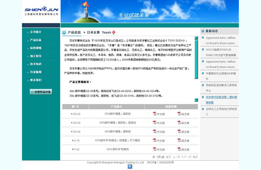Click bullet icon beside 全球化工公司 news item
Screen dimensions: 261x170
coord(203,109)
